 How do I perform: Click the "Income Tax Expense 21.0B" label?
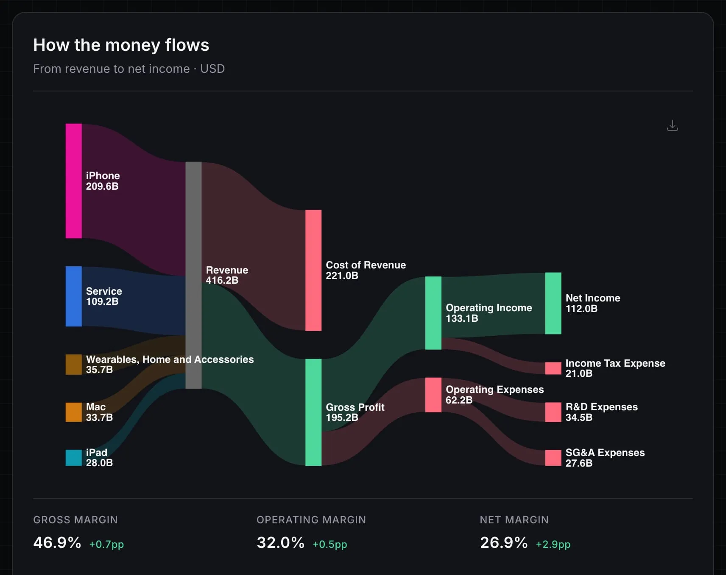(615, 368)
